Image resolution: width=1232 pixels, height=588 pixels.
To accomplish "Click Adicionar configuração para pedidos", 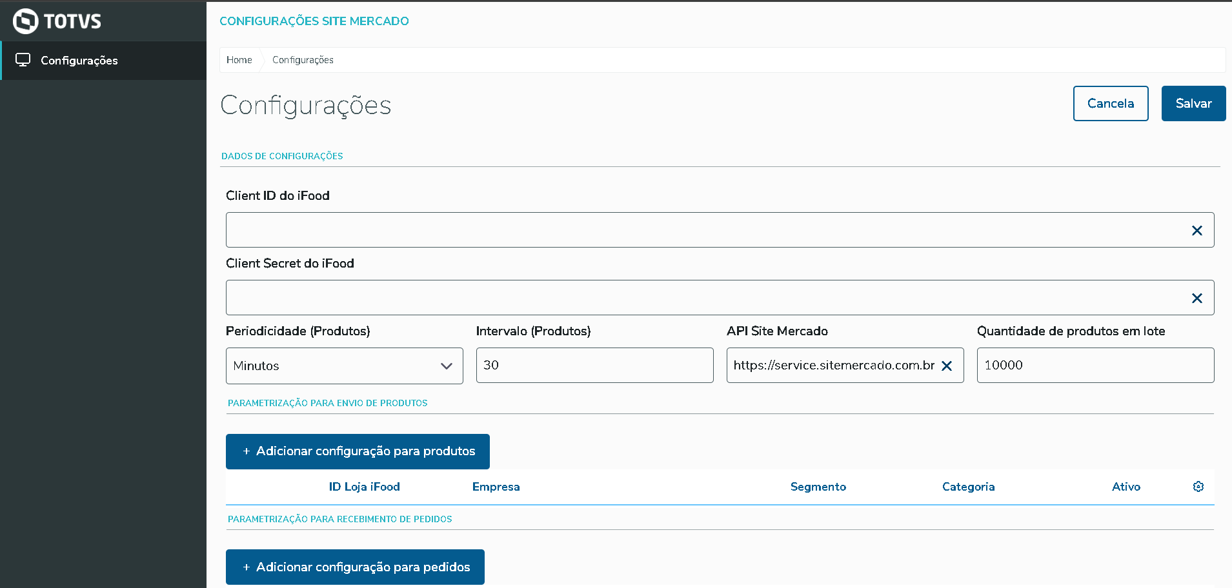I will pyautogui.click(x=355, y=567).
